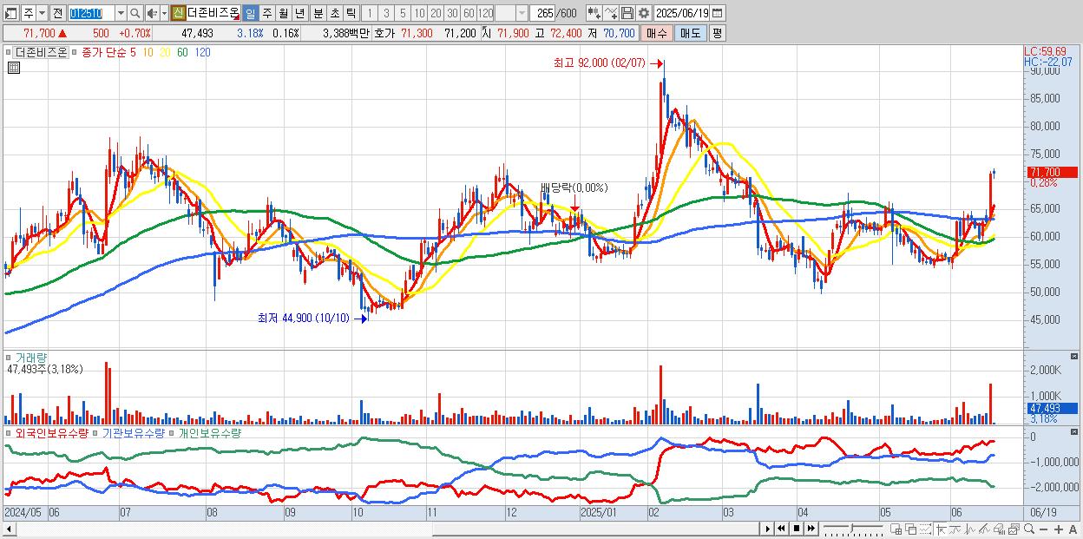Click the A text tool icon
This screenshot has width=1083, height=539.
pyautogui.click(x=1073, y=529)
